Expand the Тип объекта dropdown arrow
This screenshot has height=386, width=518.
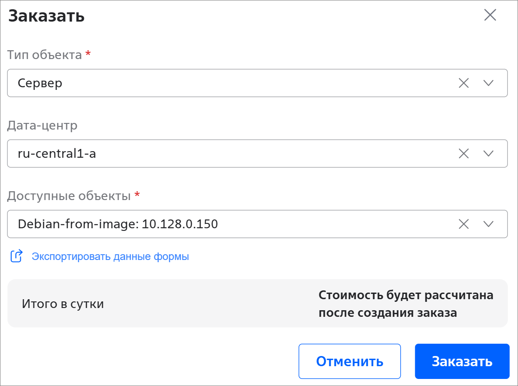pyautogui.click(x=488, y=83)
